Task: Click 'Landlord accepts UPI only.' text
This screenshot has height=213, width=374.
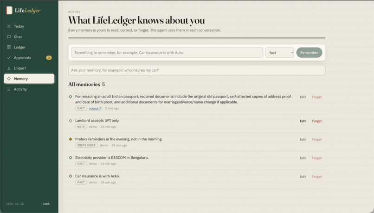Action: tap(97, 121)
